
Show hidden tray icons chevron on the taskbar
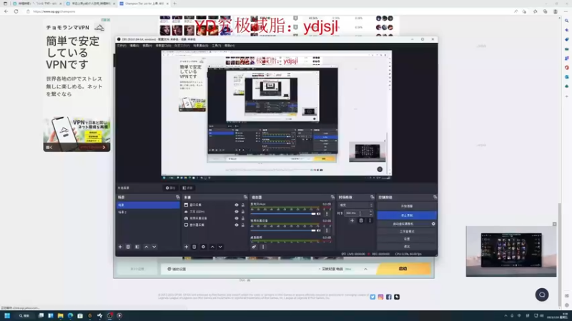pos(506,315)
